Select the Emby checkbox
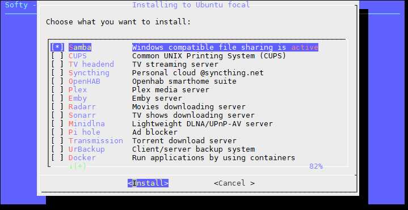Image resolution: width=408 pixels, height=210 pixels. click(57, 98)
